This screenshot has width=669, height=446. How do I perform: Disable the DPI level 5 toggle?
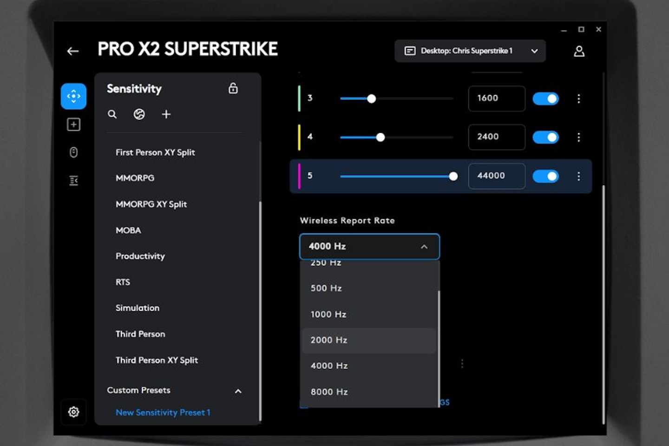tap(545, 176)
